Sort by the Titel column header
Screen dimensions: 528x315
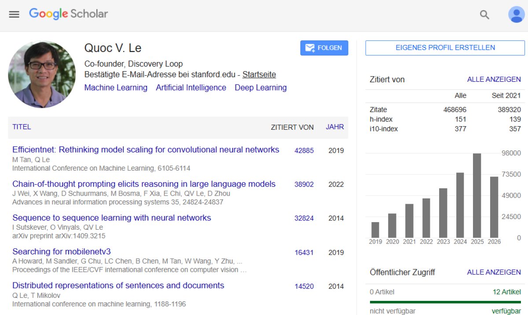point(22,127)
